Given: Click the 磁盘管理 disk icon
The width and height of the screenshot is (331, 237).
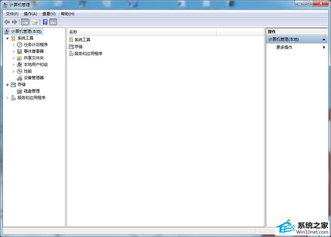Looking at the screenshot, I should click(x=20, y=91).
